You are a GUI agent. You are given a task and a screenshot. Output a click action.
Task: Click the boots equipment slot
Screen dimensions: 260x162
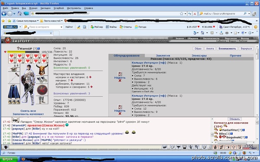click(42, 100)
